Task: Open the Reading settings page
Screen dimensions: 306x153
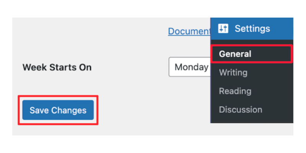Action: [235, 91]
